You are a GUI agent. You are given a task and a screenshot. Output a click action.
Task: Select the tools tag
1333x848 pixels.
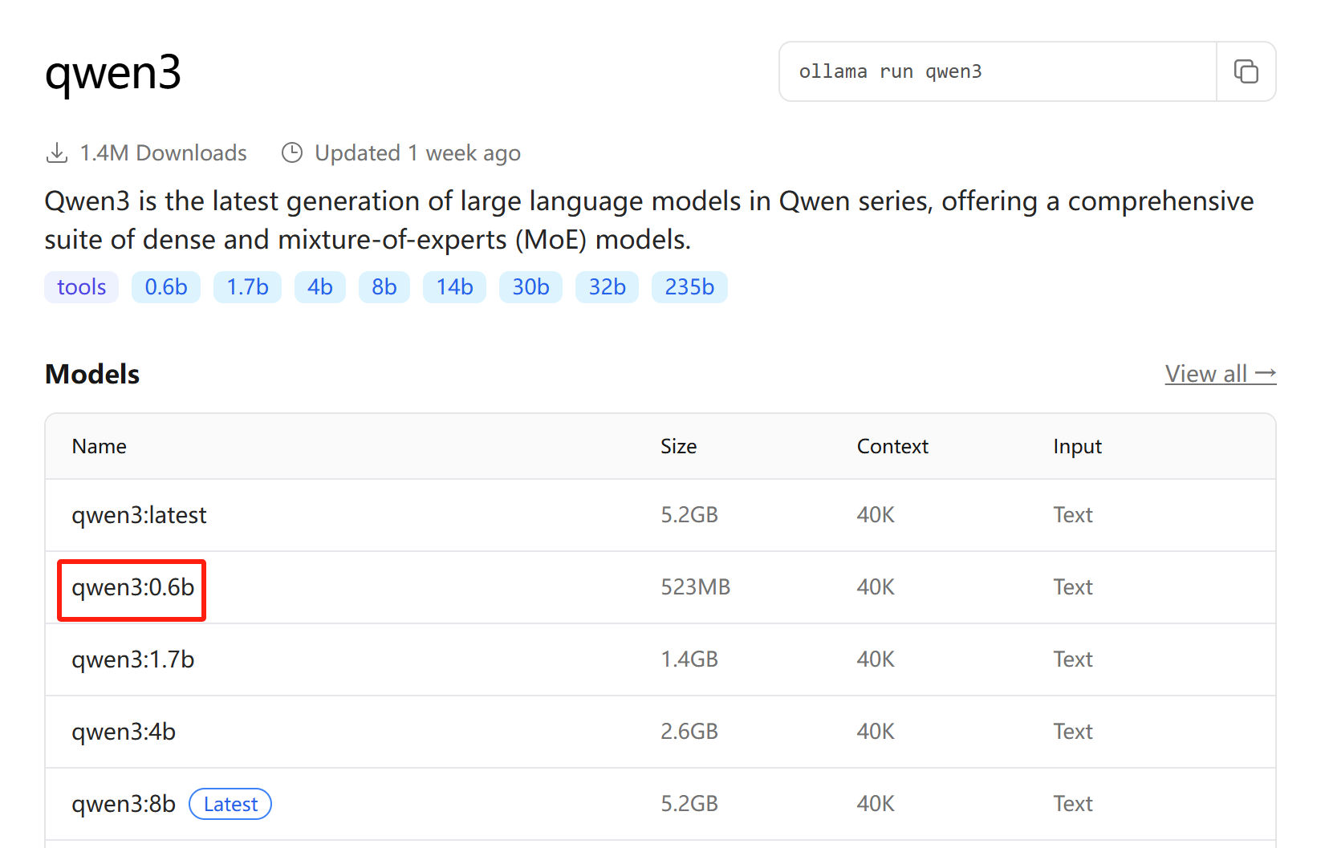pos(81,287)
